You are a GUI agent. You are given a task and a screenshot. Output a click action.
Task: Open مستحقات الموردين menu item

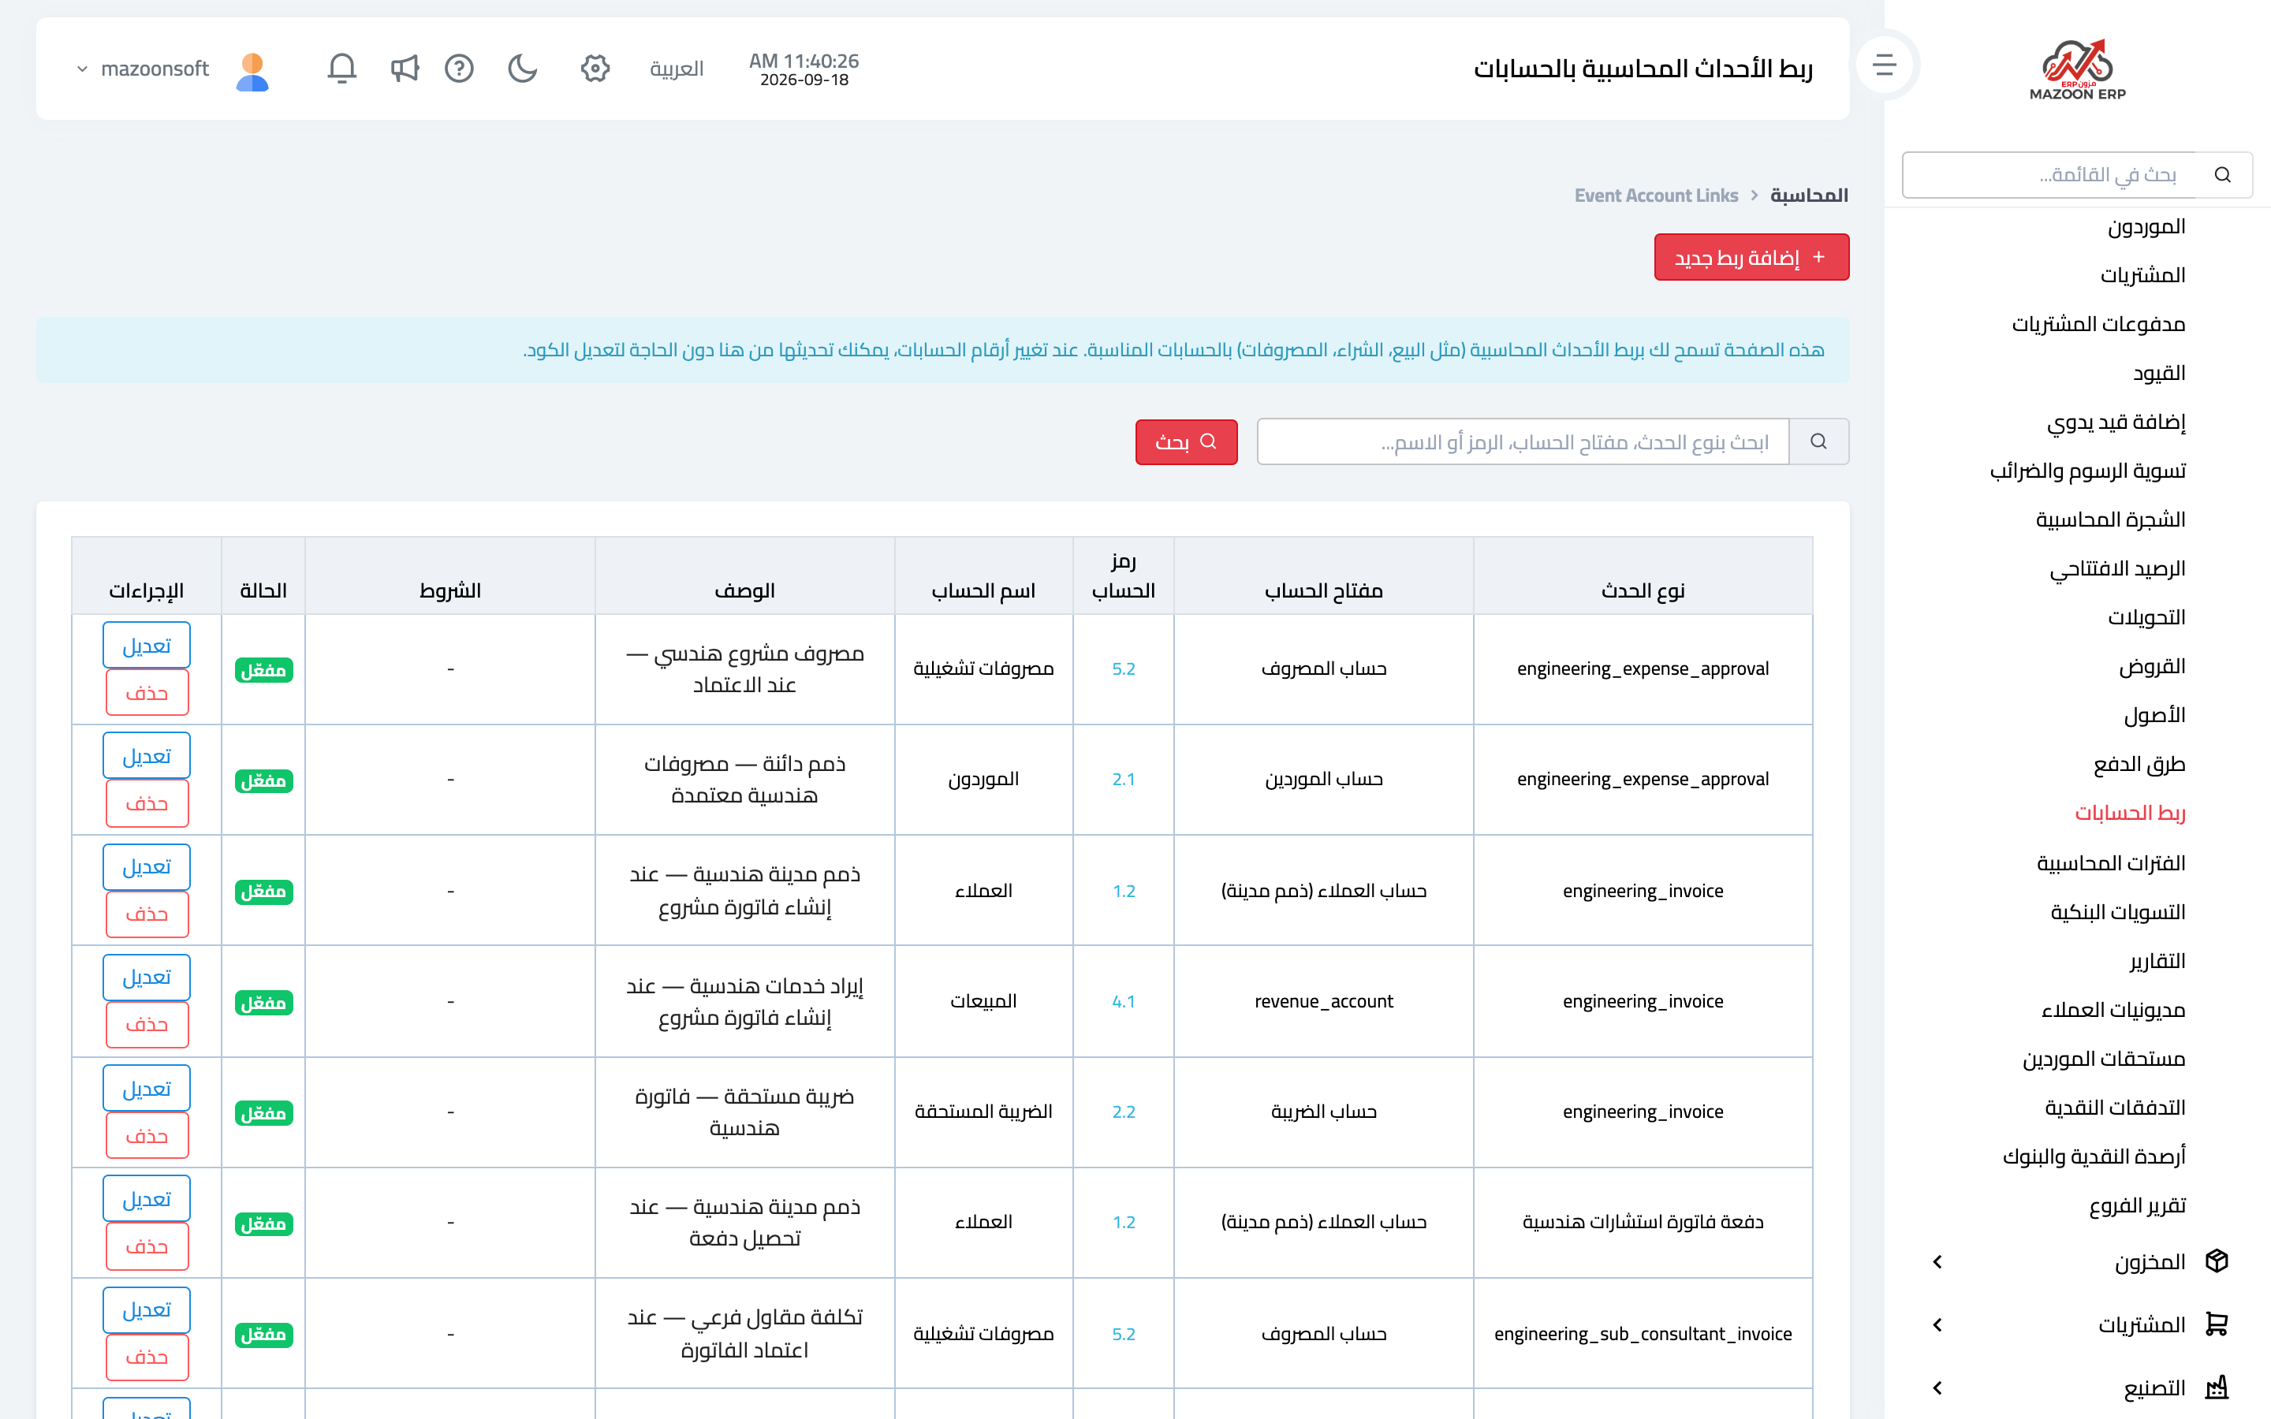[x=2104, y=1058]
